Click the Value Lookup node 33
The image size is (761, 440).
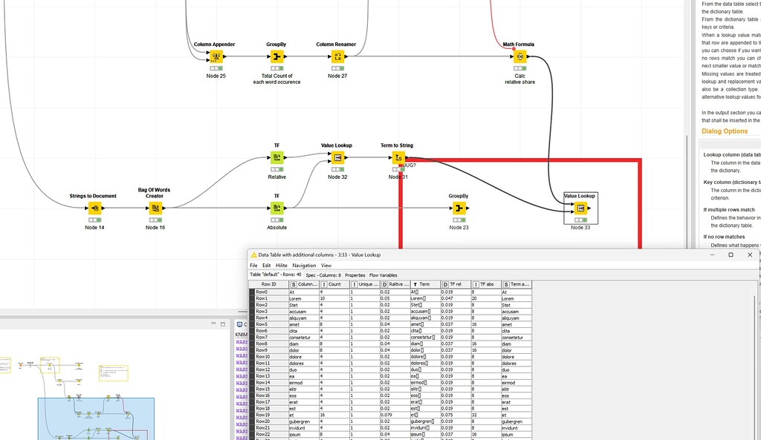pos(580,208)
